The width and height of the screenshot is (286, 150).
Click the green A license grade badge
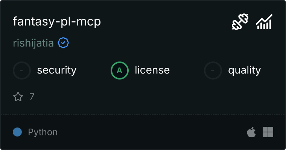point(120,70)
